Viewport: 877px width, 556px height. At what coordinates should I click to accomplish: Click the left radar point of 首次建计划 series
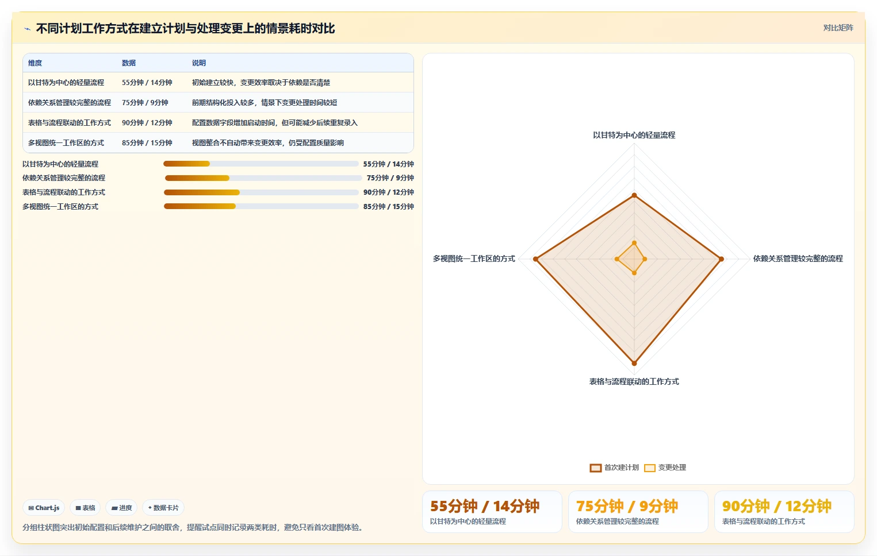535,259
